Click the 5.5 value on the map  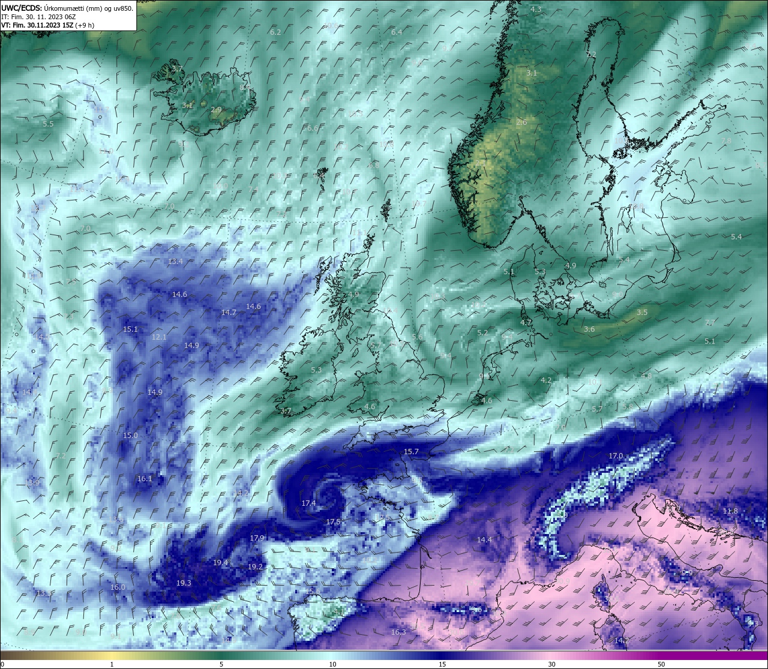tap(48, 124)
